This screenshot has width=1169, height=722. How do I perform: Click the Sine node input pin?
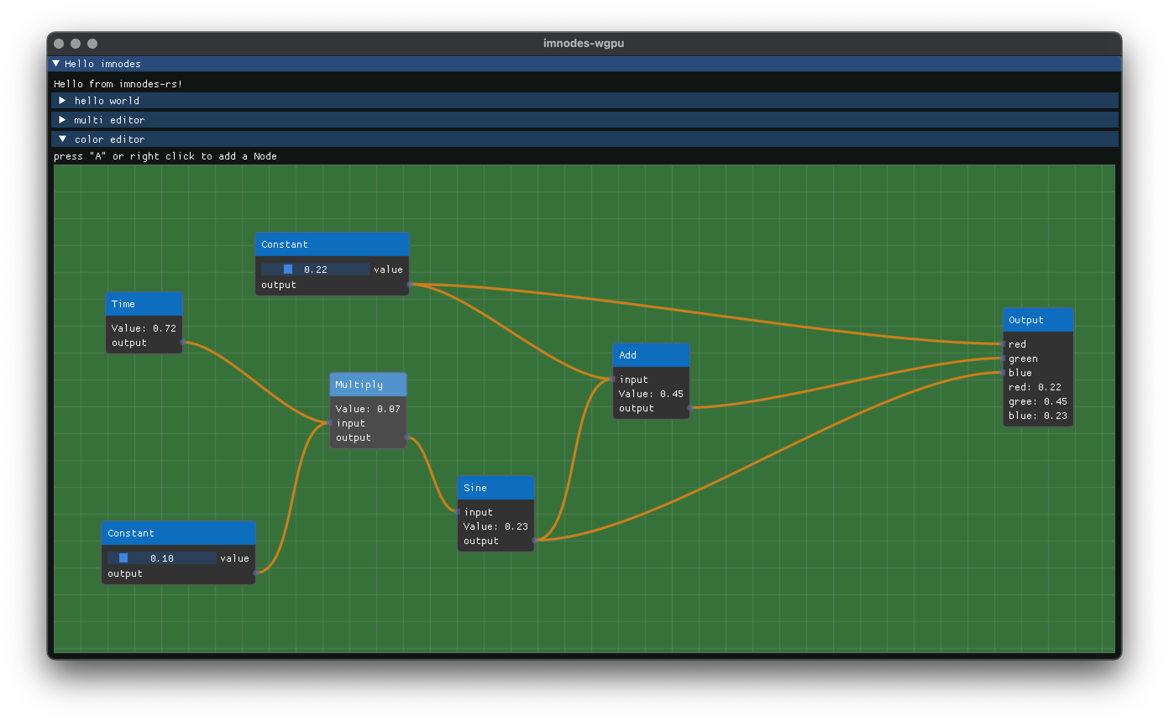click(457, 512)
